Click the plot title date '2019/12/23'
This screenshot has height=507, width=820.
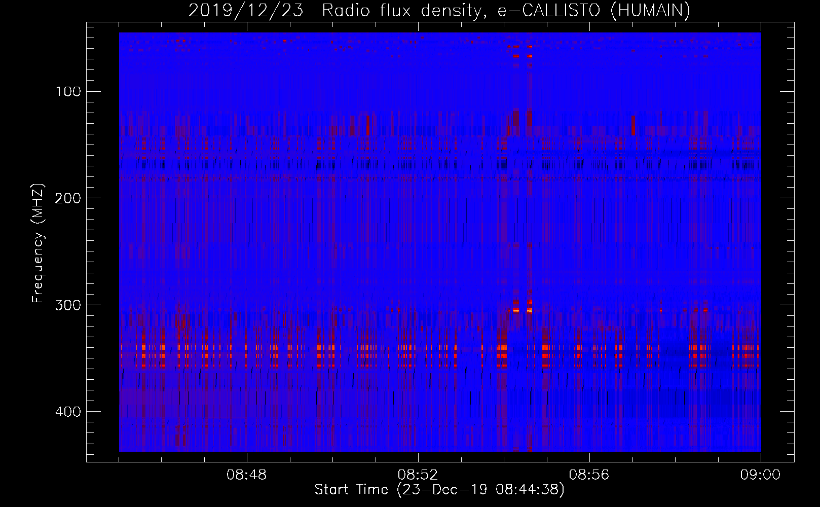[246, 10]
